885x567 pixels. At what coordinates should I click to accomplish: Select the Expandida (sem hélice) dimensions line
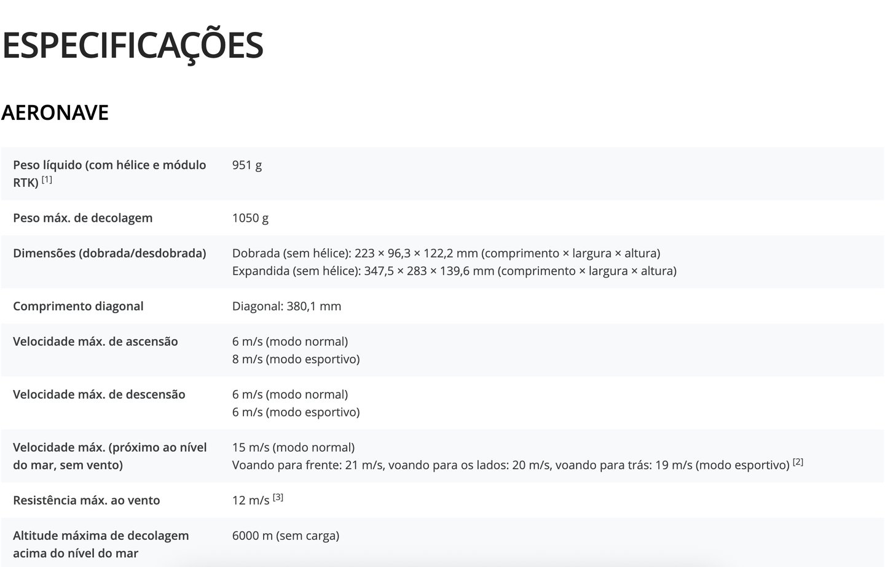454,271
